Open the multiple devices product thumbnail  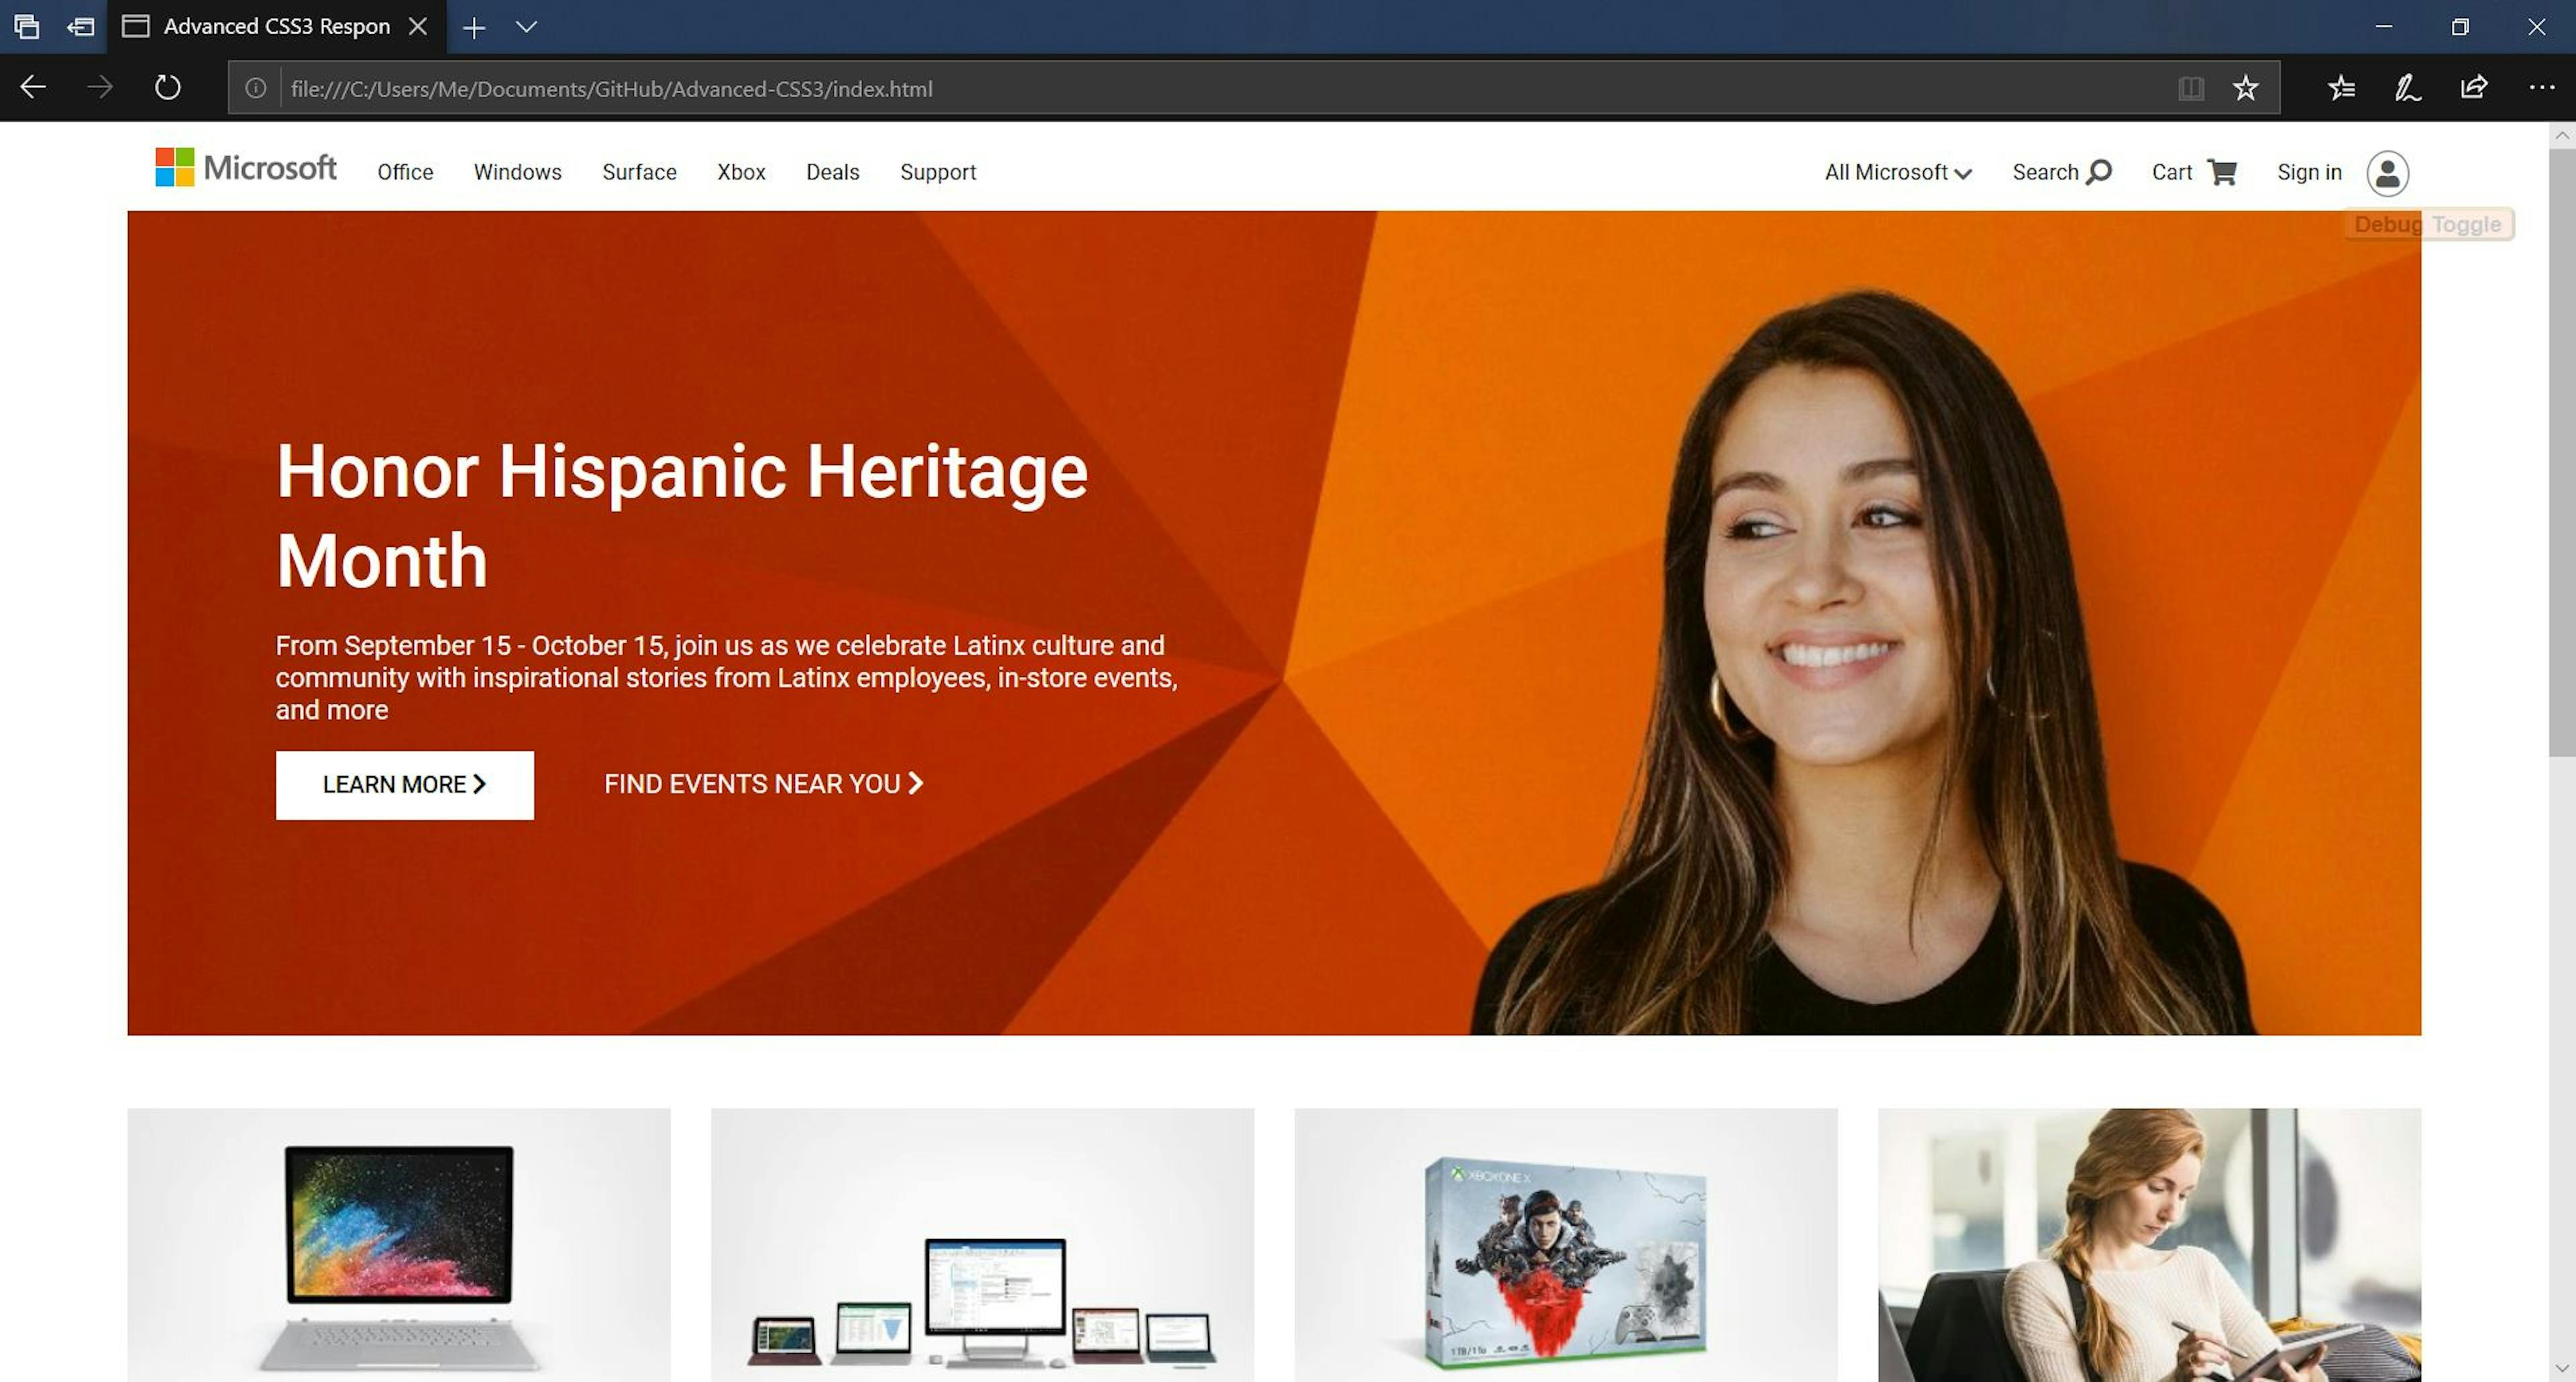pos(982,1245)
